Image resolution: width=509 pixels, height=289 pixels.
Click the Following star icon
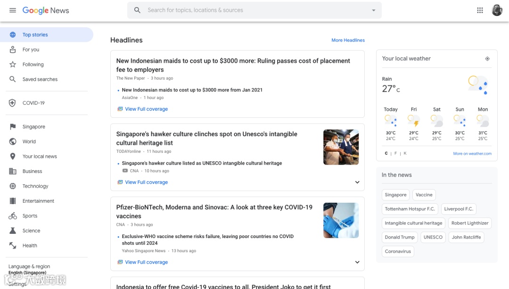pyautogui.click(x=13, y=64)
